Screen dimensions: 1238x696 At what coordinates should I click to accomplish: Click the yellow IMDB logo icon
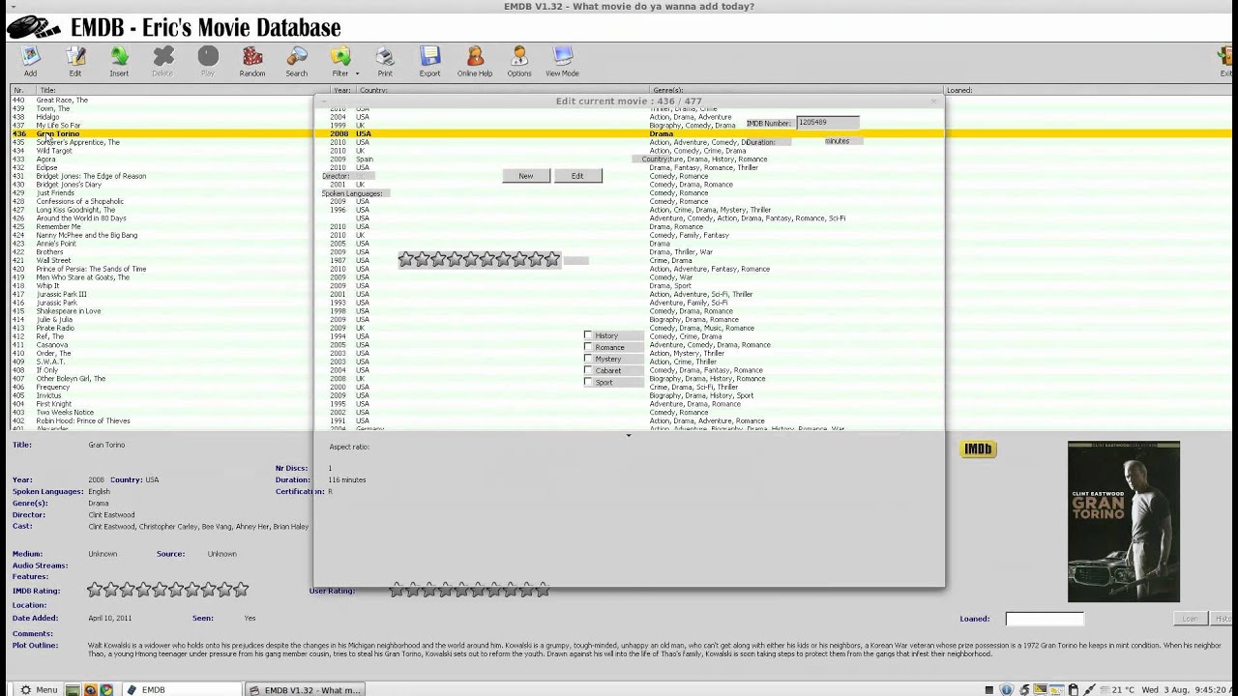978,449
